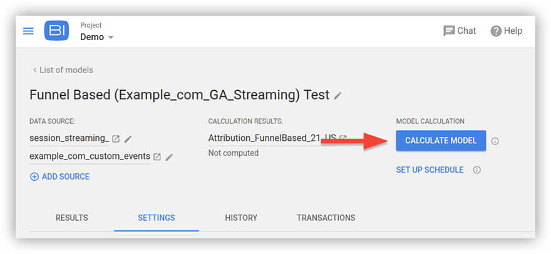551x254 pixels.
Task: Open the hamburger navigation menu
Action: pos(28,31)
